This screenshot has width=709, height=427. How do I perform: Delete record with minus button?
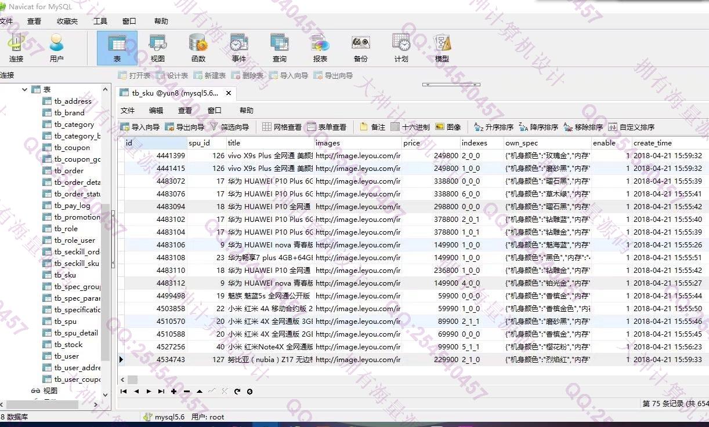pos(187,391)
